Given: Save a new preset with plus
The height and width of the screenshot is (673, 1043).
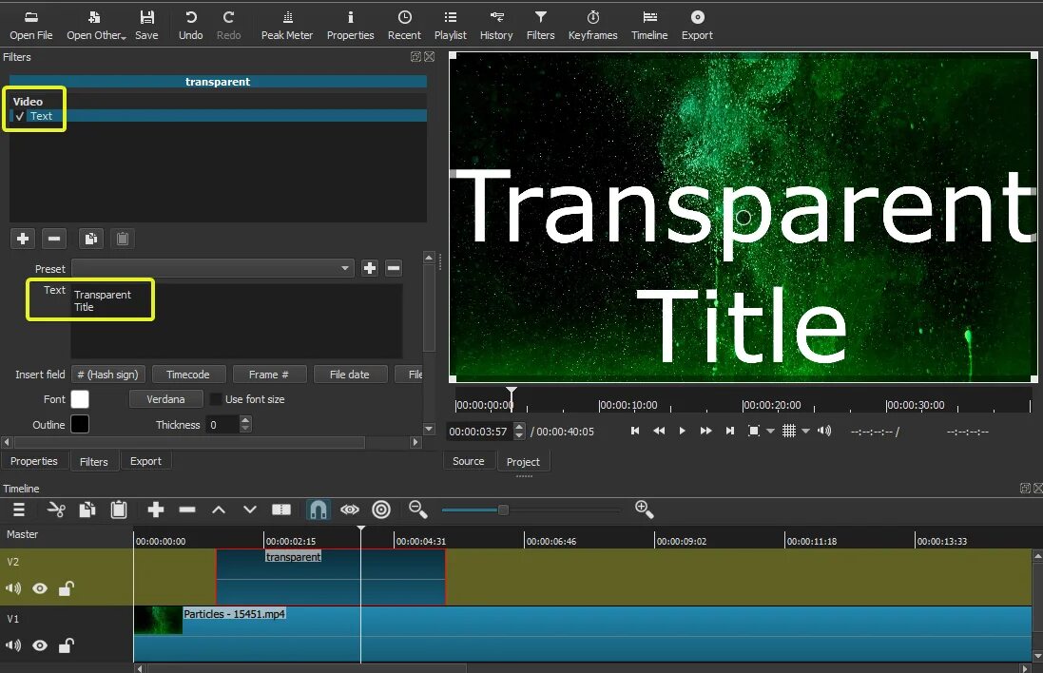Looking at the screenshot, I should [x=369, y=268].
